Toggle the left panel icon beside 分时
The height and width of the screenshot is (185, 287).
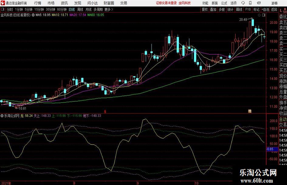2,9
